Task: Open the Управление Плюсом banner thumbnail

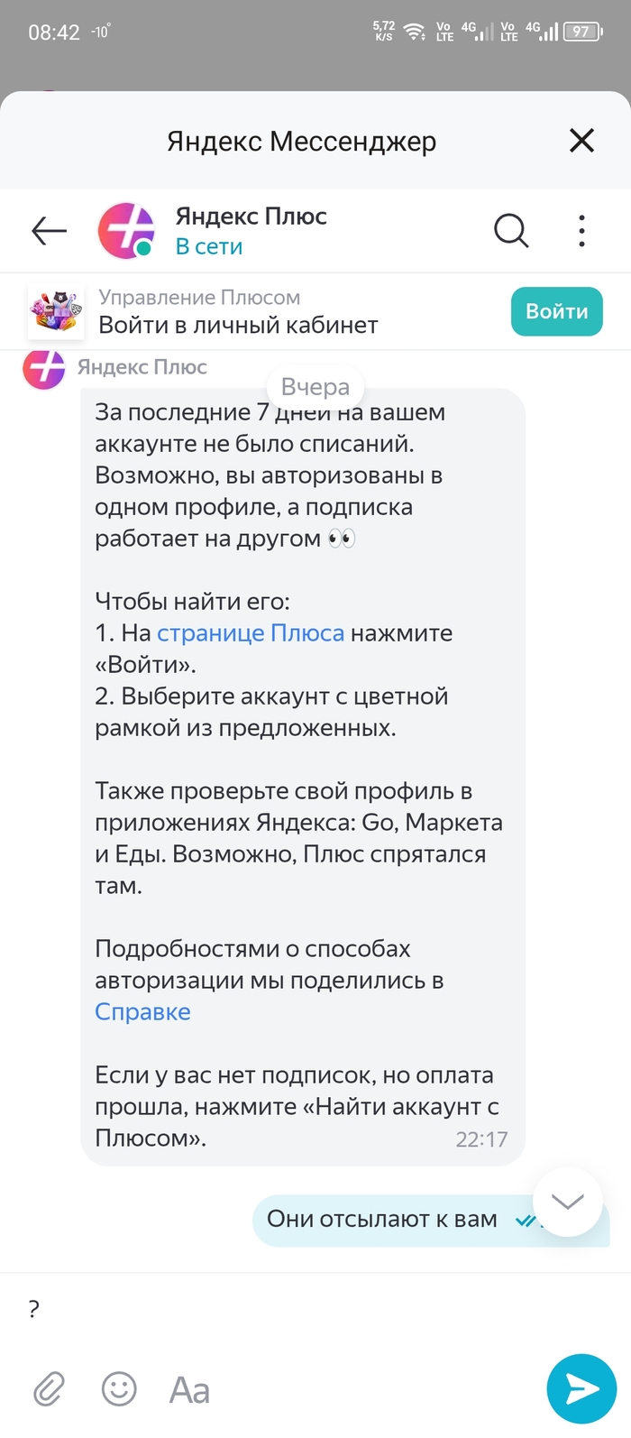Action: pos(56,311)
